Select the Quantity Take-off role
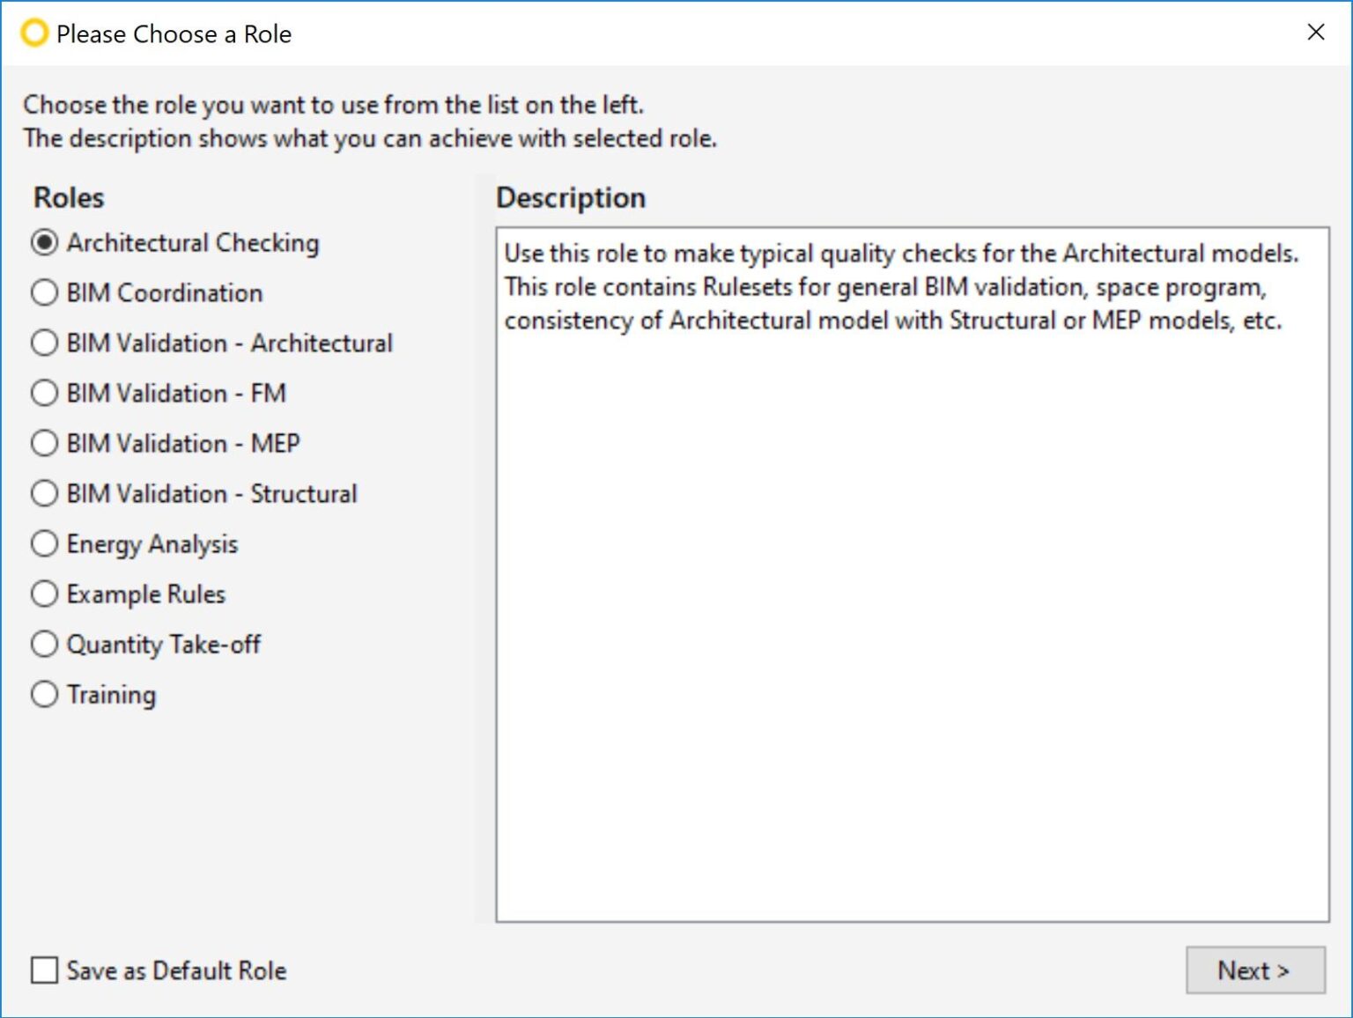The width and height of the screenshot is (1353, 1018). [x=145, y=644]
